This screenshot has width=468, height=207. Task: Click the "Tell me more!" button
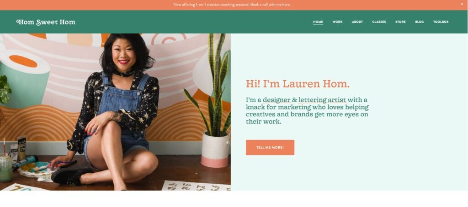point(270,147)
